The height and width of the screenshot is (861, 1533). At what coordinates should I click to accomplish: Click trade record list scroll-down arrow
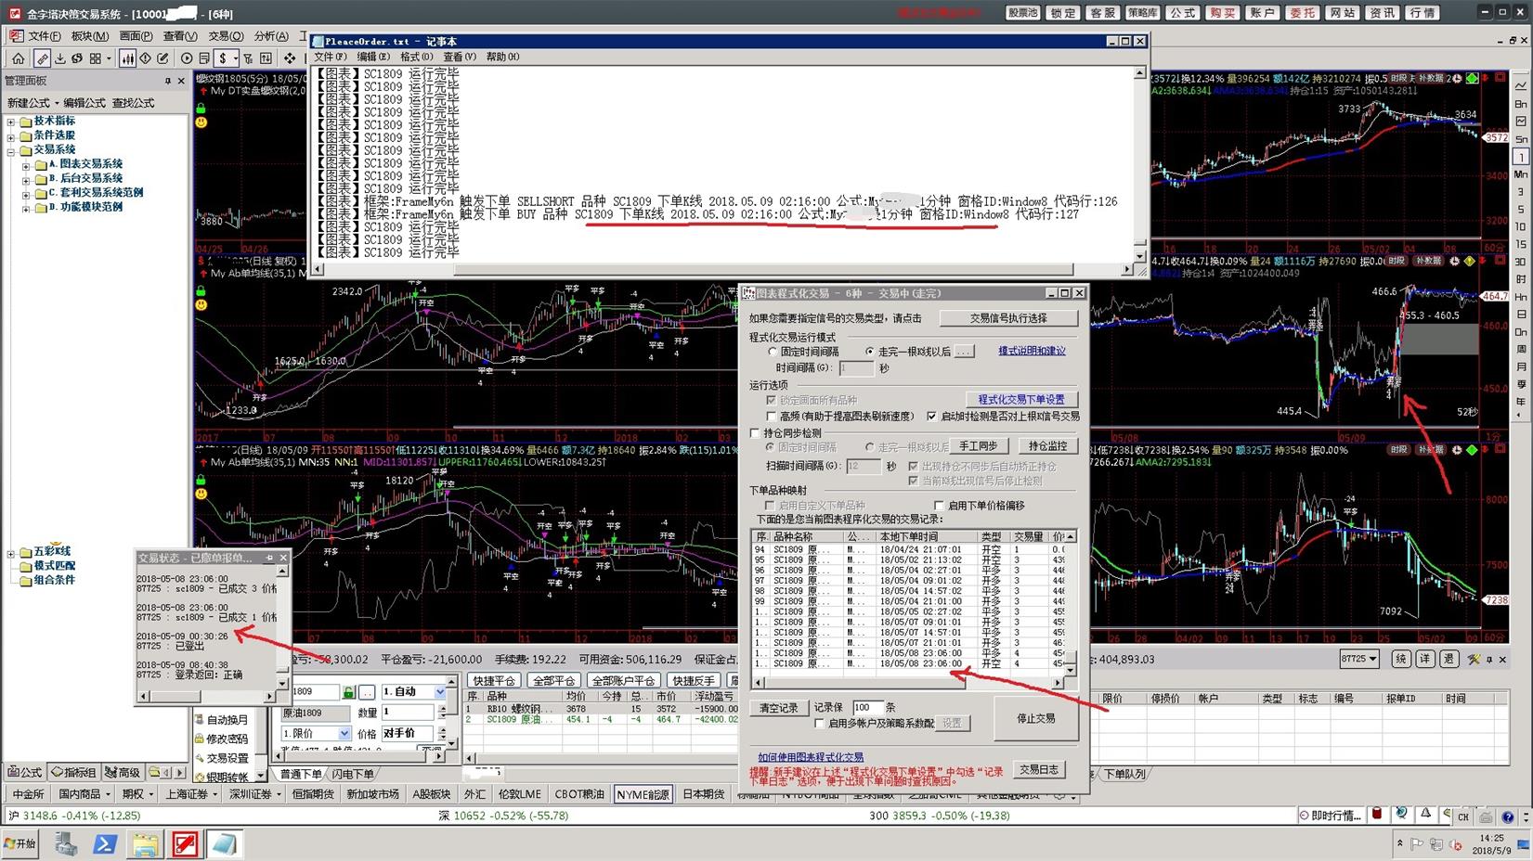[1071, 670]
